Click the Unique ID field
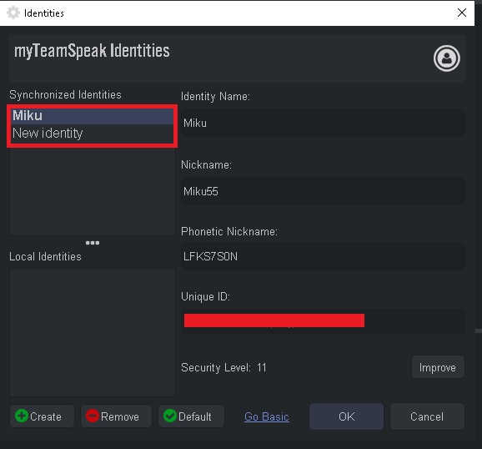This screenshot has width=482, height=449. click(x=323, y=321)
